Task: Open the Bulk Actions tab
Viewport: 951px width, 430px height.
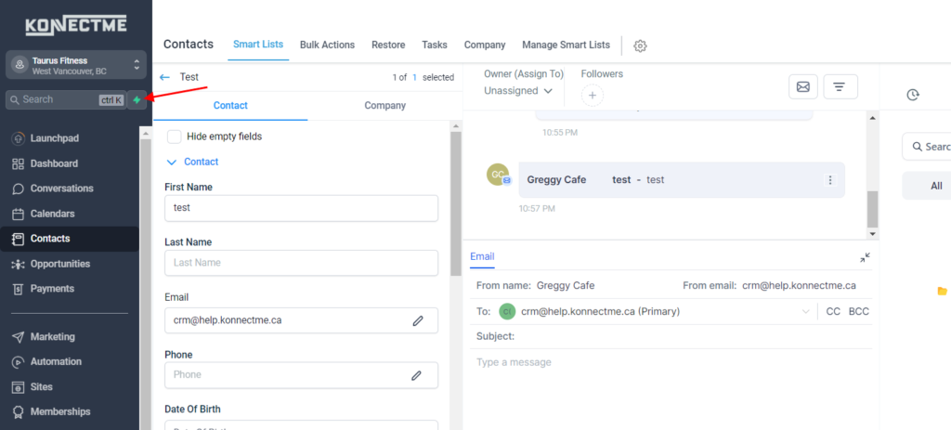Action: (x=327, y=45)
